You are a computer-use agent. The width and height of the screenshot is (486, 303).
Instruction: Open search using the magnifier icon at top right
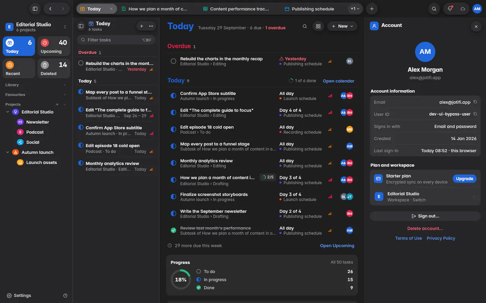pyautogui.click(x=434, y=9)
